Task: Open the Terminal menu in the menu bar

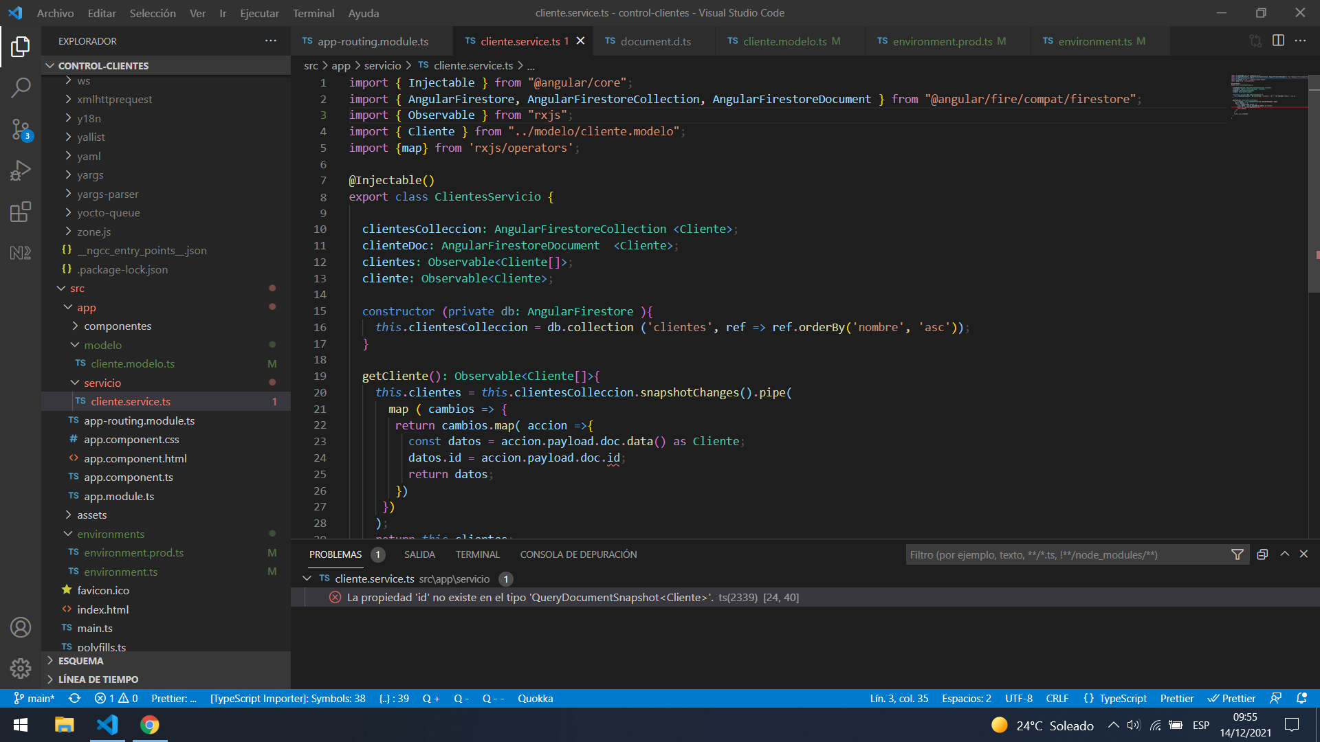Action: click(313, 13)
